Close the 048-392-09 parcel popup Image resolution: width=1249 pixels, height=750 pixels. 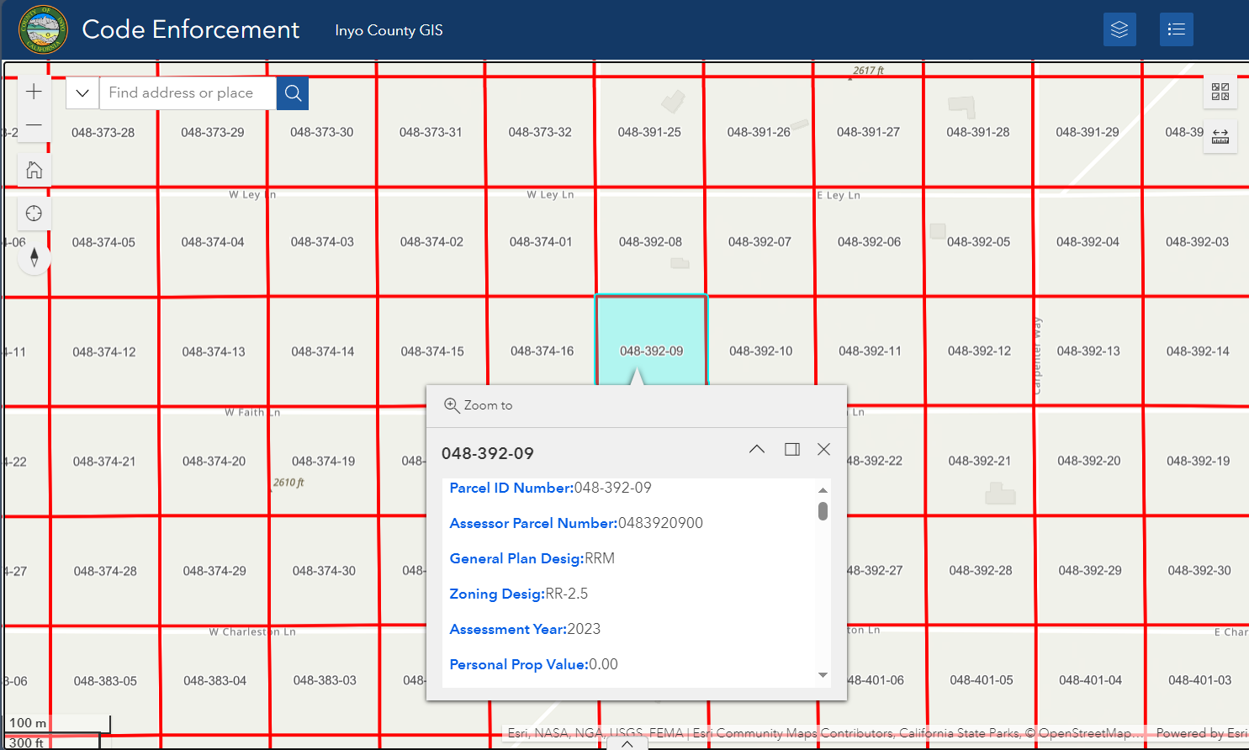(x=824, y=450)
